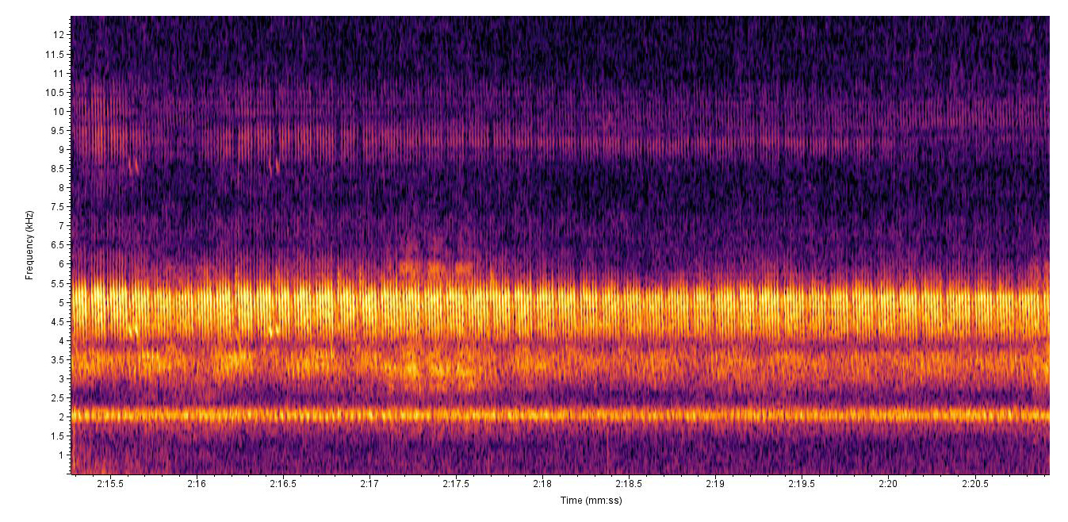Click the 2:15.5 time axis label

(x=110, y=484)
